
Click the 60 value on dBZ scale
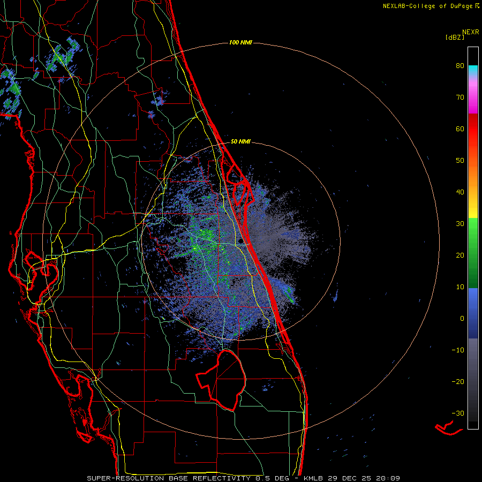(460, 129)
